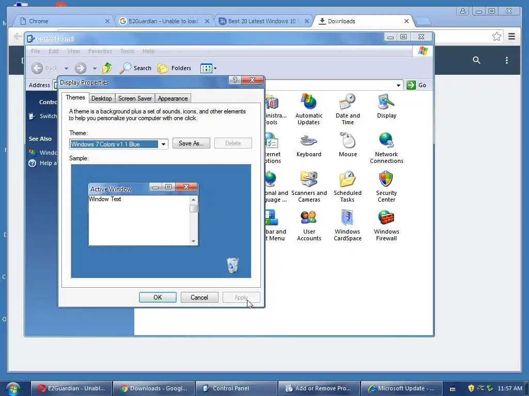This screenshot has height=396, width=529.
Task: Click the Control Panel taskbar button
Action: [x=237, y=388]
